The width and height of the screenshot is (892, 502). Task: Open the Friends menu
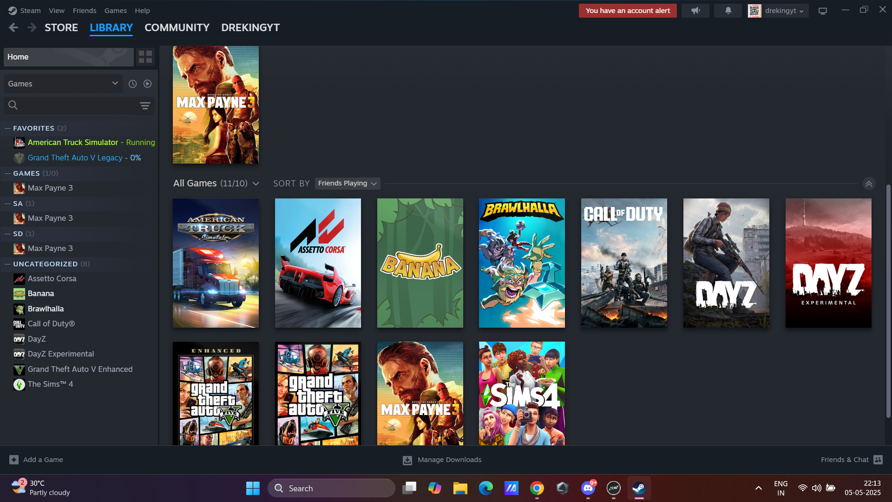pos(85,11)
